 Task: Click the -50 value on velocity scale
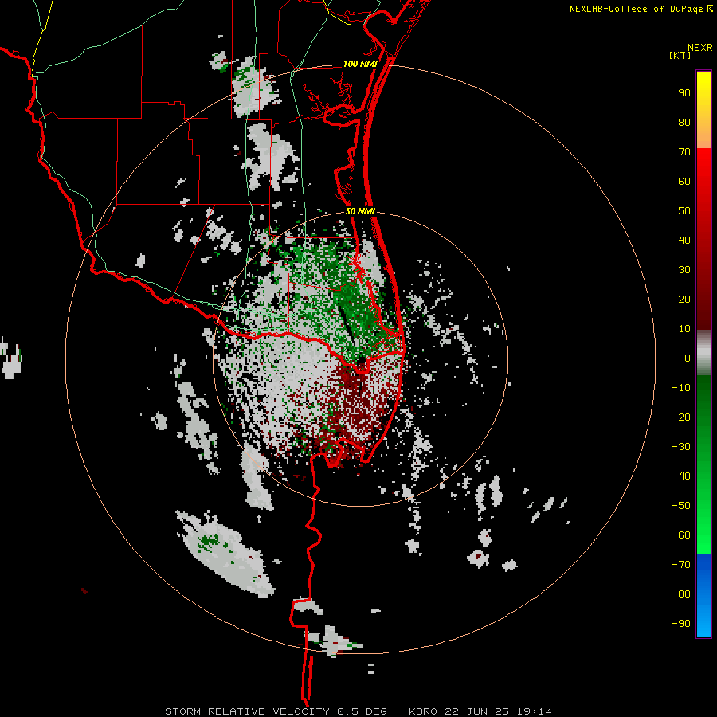coord(681,506)
